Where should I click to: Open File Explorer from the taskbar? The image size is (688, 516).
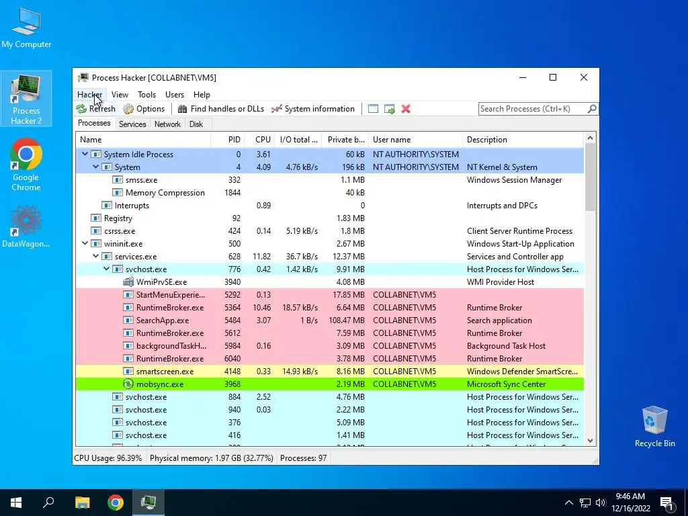pos(82,503)
